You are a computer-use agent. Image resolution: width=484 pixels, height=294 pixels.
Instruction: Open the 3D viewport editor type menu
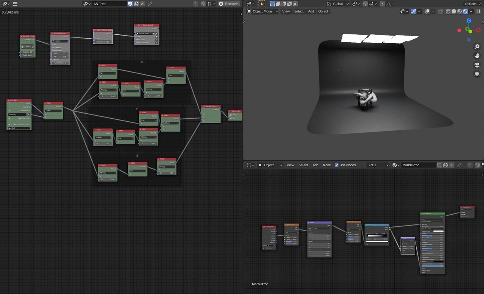[x=250, y=4]
